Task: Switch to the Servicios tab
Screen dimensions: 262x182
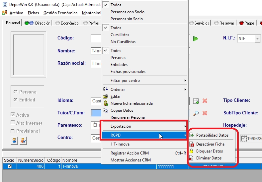Action: [200, 23]
